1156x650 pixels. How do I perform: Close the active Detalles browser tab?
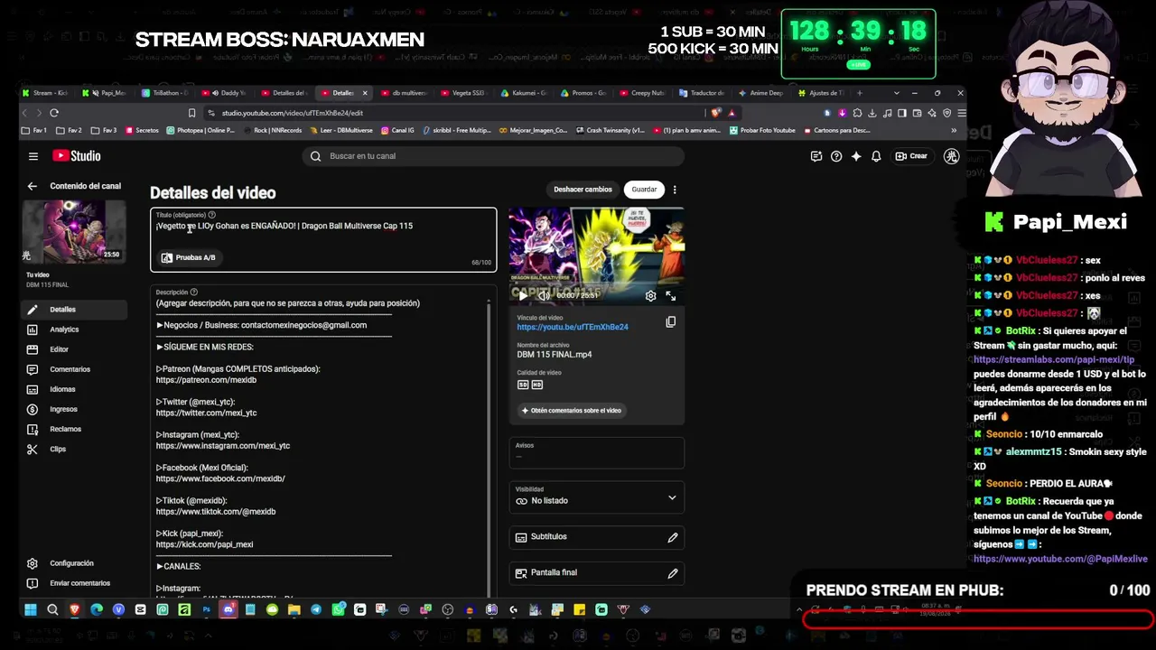pyautogui.click(x=365, y=93)
